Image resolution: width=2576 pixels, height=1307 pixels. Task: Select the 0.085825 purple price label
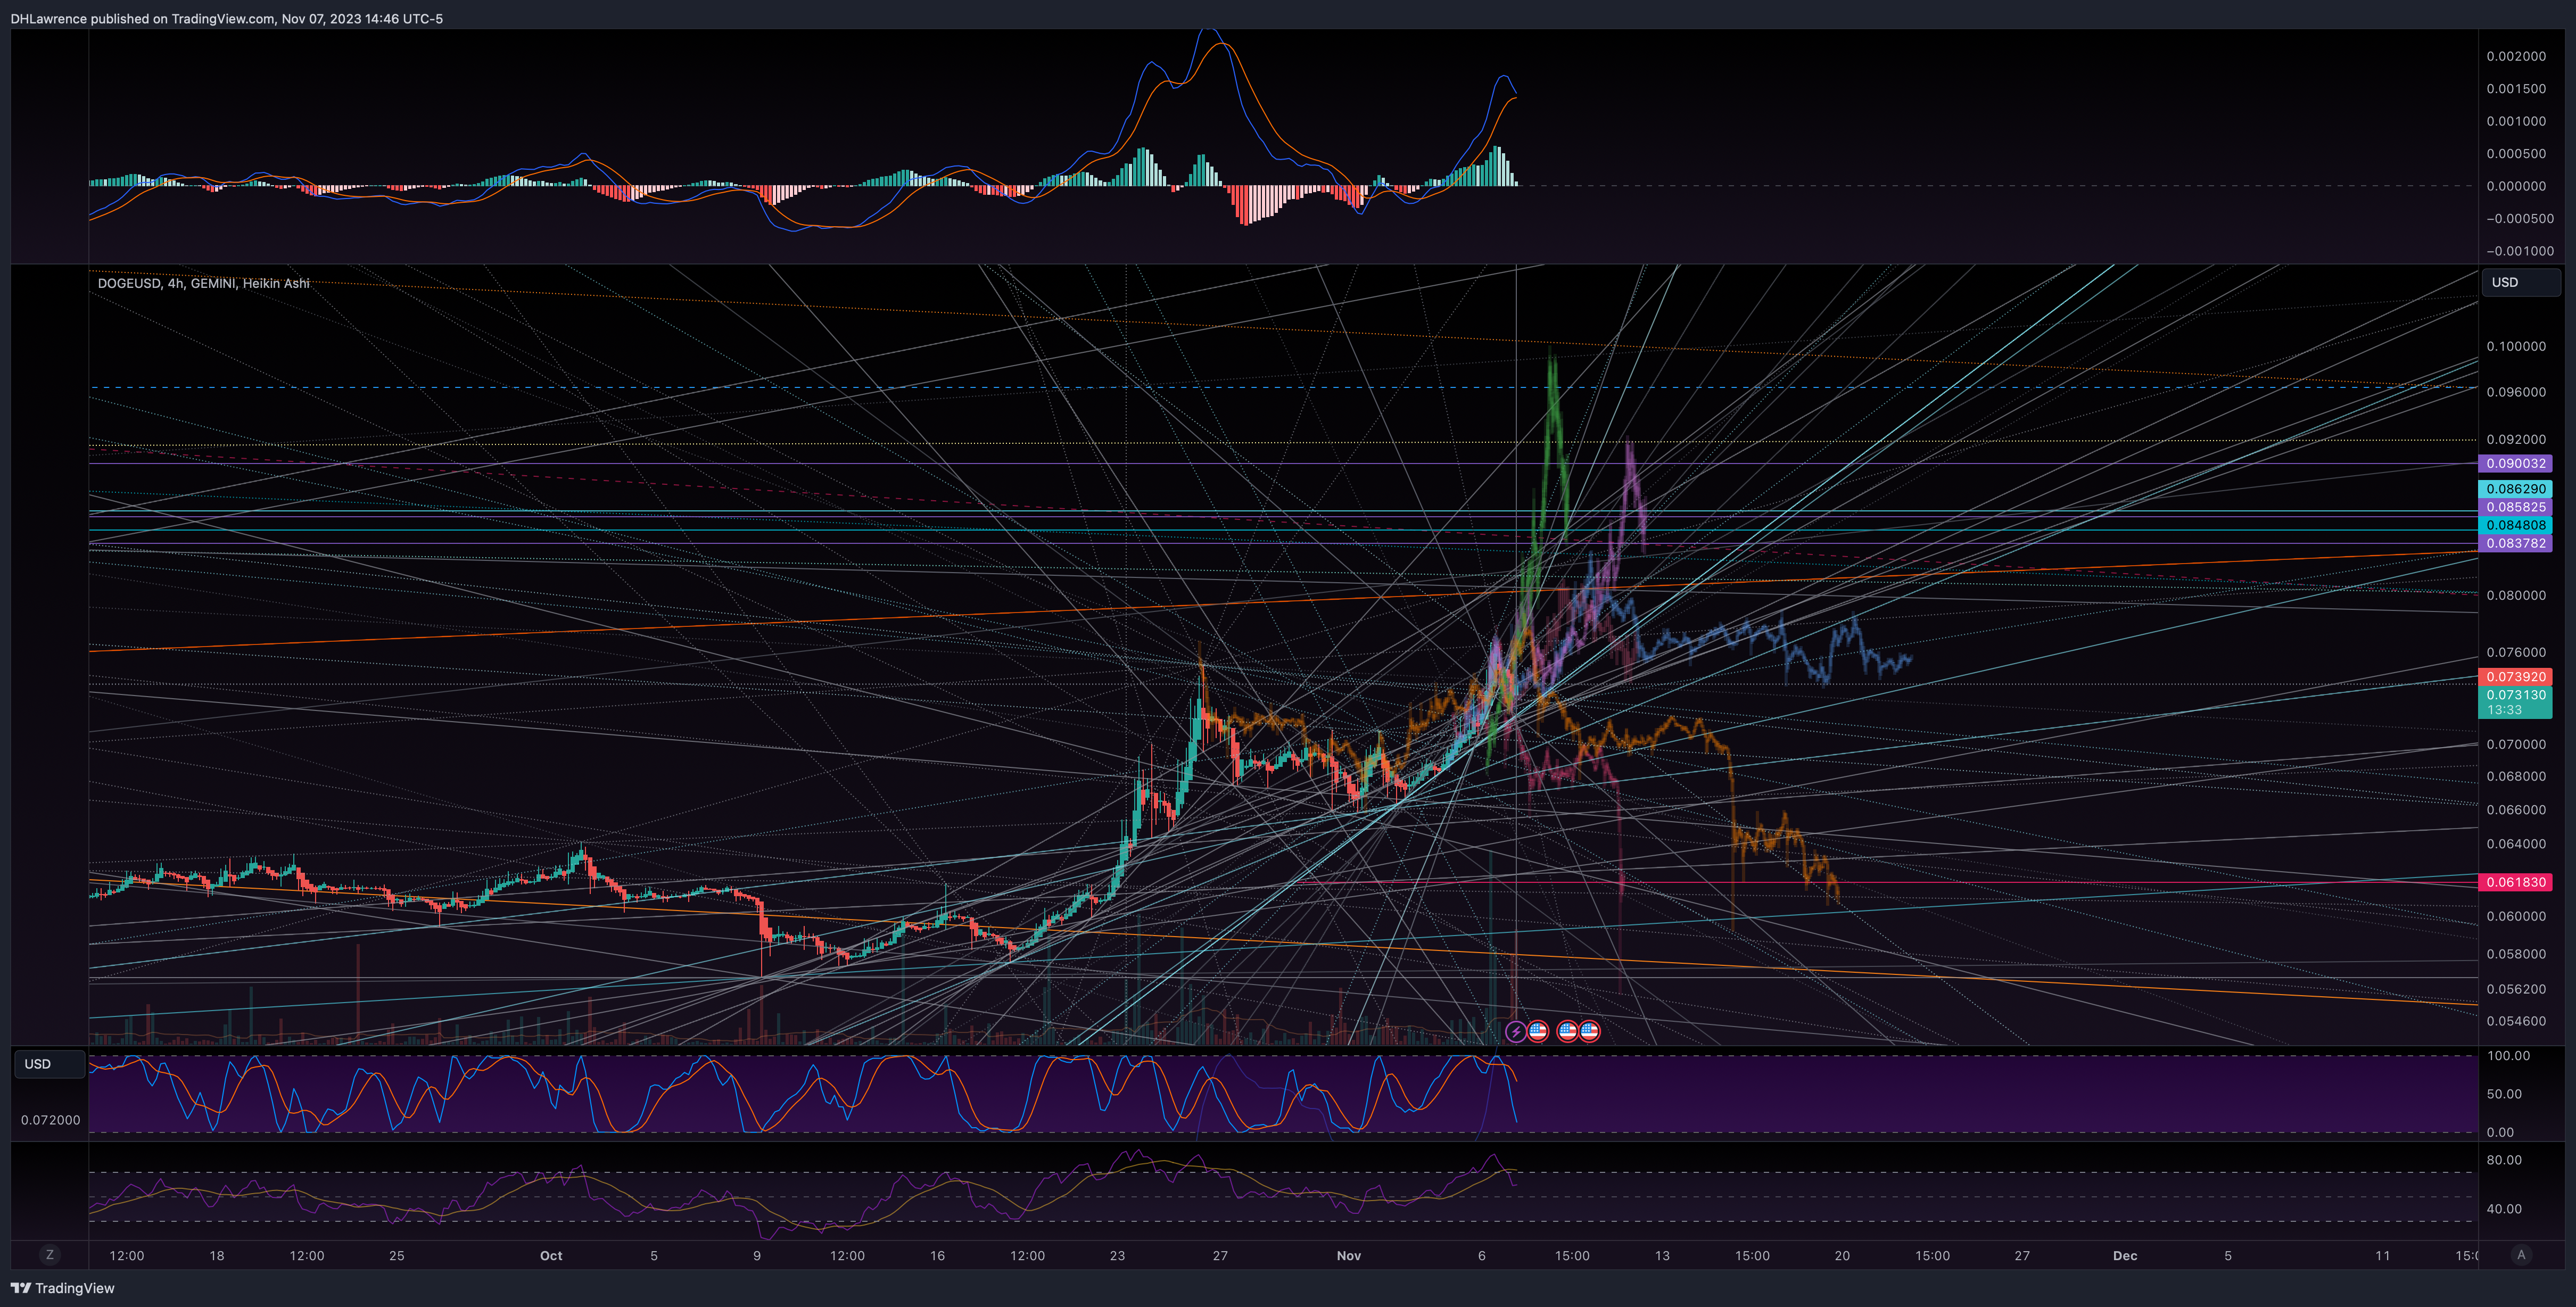(2515, 507)
